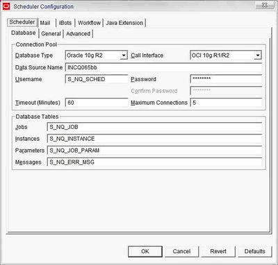Viewport: 278px width, 265px height.
Task: Click the Jobs table name field
Action: coord(154,127)
